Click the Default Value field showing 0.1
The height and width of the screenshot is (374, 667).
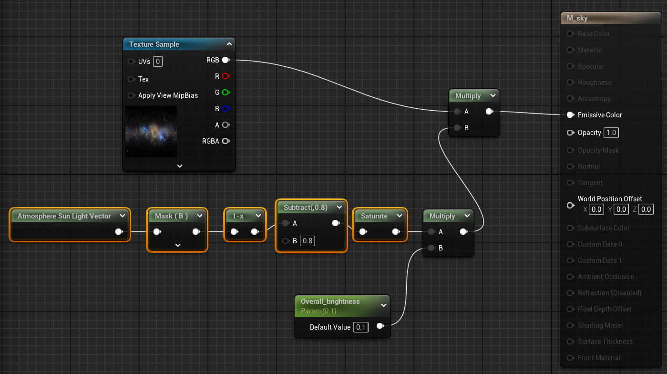(360, 327)
